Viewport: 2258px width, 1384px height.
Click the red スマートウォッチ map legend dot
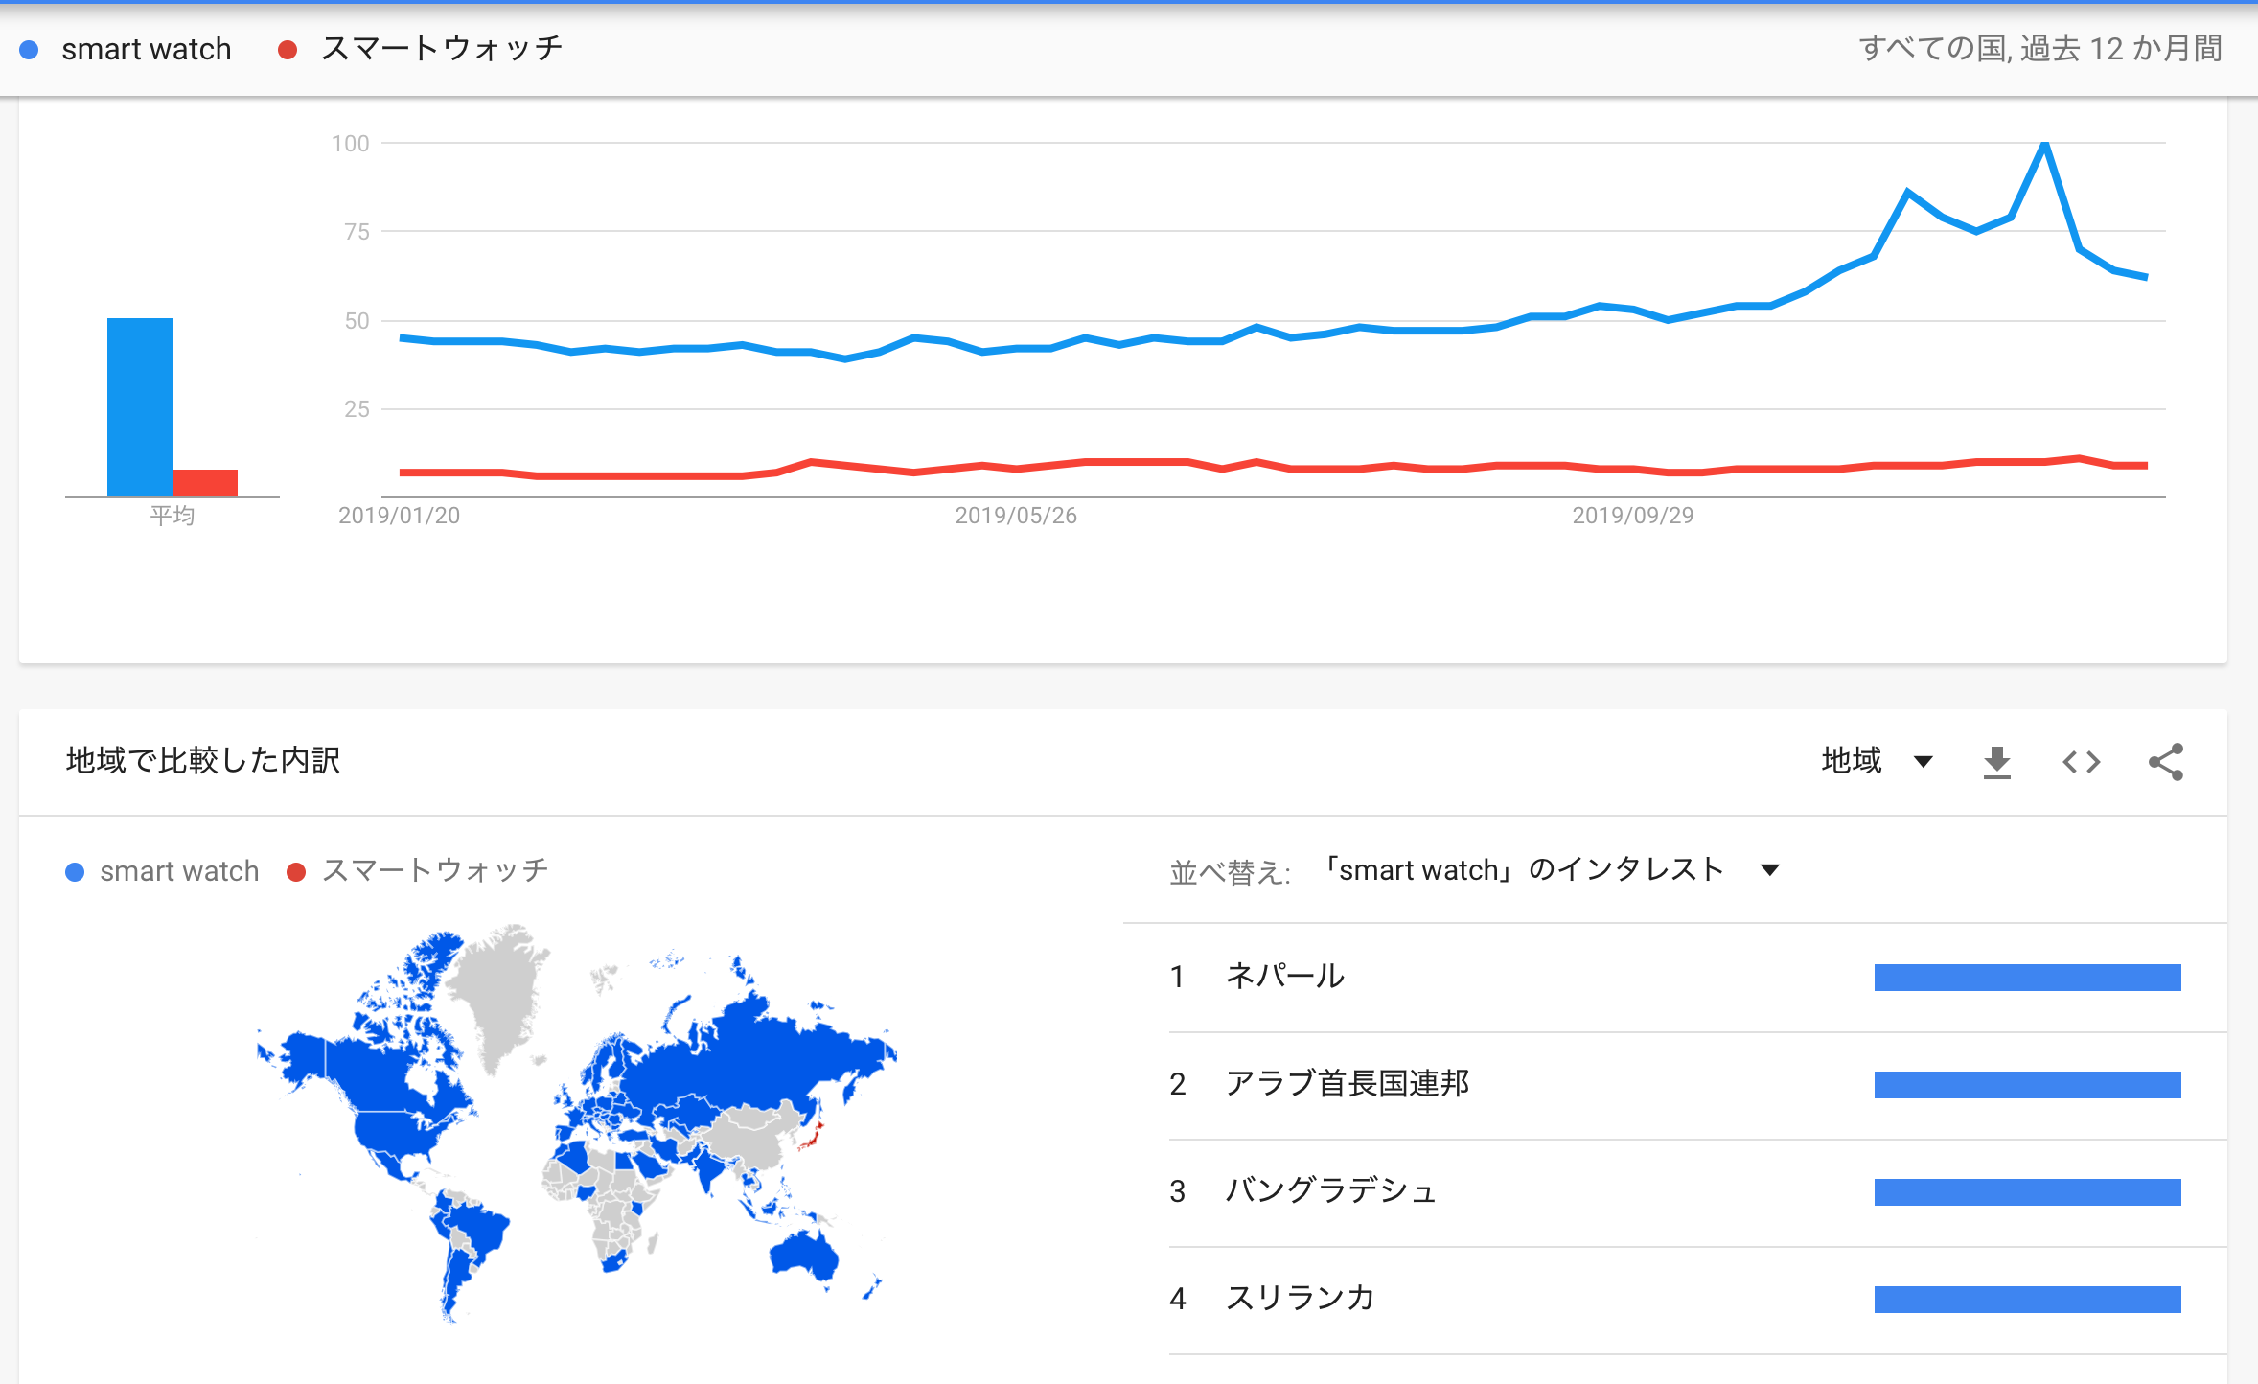pyautogui.click(x=296, y=872)
